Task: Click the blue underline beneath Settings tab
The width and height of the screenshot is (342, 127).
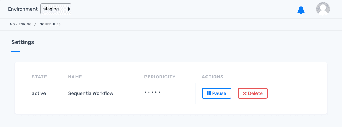Action: pos(16,51)
